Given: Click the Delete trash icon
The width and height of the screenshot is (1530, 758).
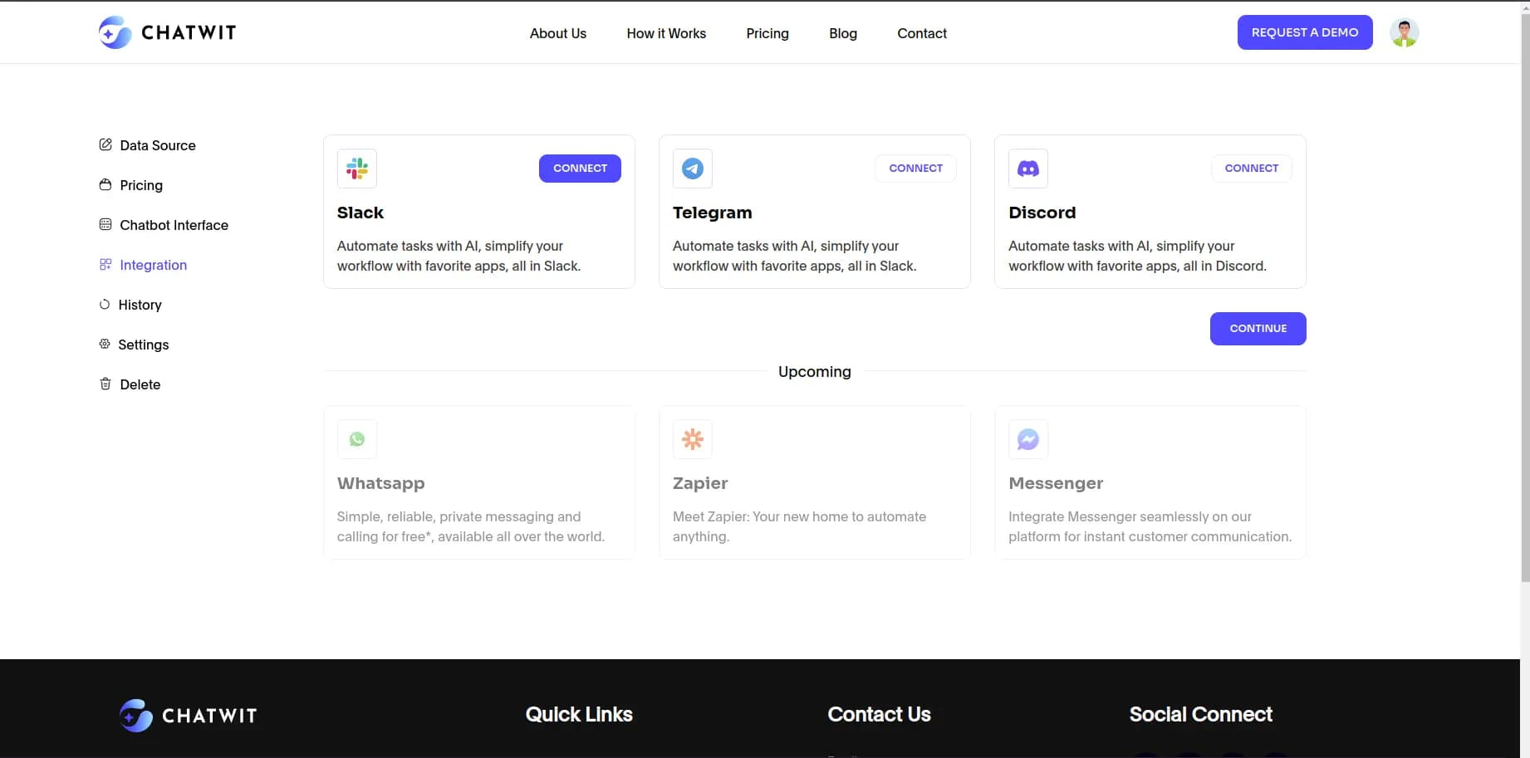Looking at the screenshot, I should (x=105, y=384).
